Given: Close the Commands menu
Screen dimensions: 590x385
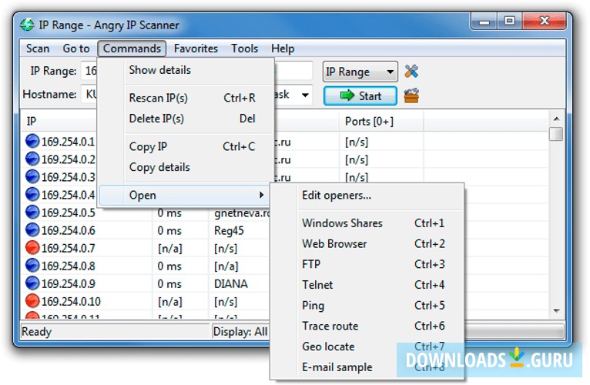Looking at the screenshot, I should (x=132, y=49).
